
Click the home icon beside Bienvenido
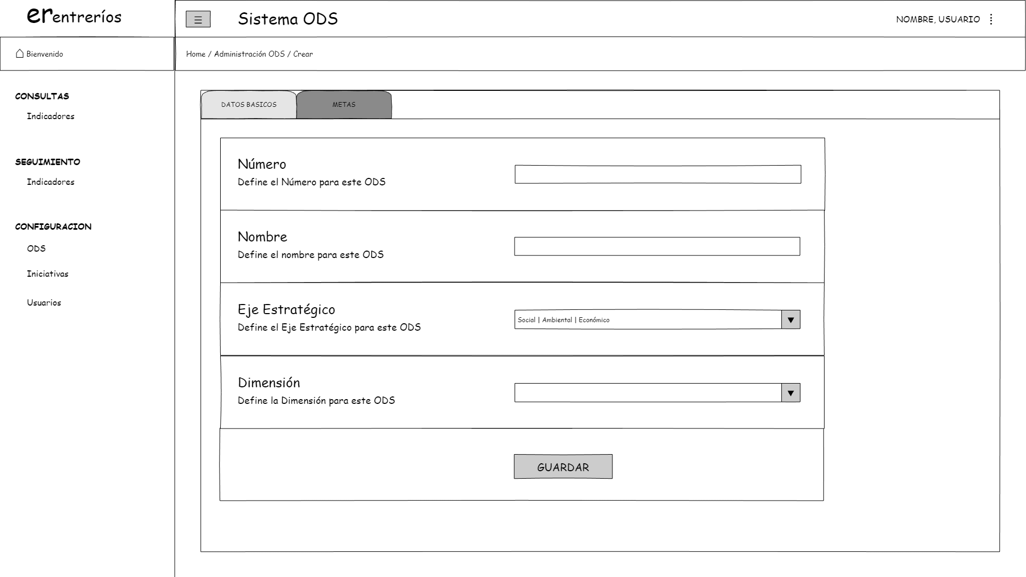pos(20,53)
